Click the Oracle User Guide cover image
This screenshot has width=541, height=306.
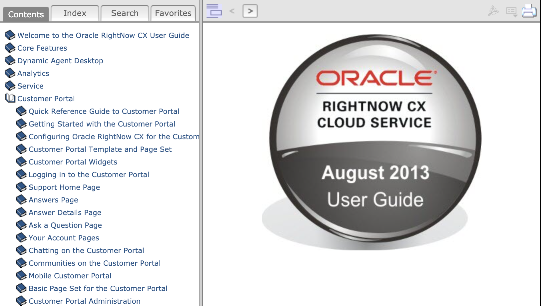point(374,140)
